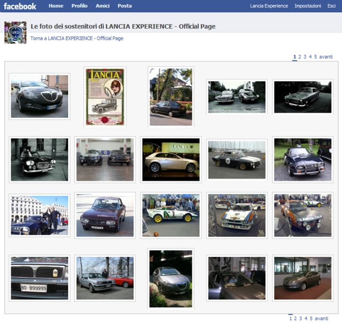Open grey Lancia Ypsilon in garden photo
Viewport: 342px width, 325px height.
(171, 279)
